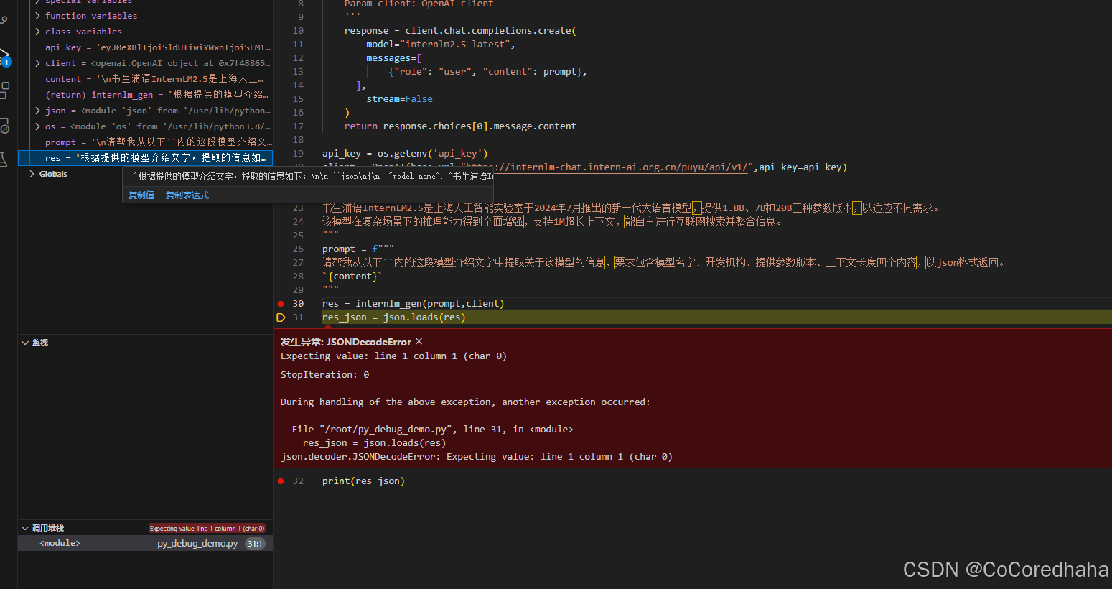
Task: Expand the client variable entry
Action: (37, 62)
